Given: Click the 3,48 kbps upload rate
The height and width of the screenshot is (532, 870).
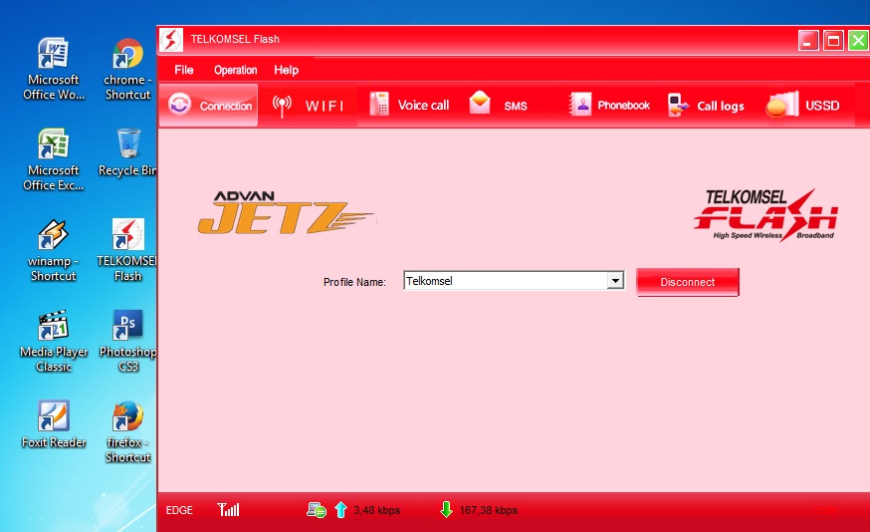Looking at the screenshot, I should click(x=376, y=510).
